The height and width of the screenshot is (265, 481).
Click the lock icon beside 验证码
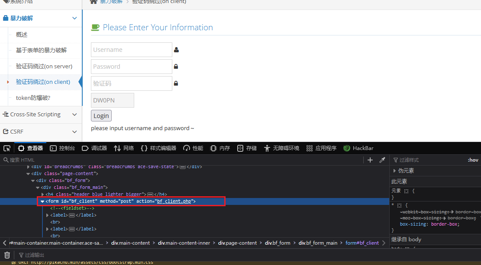coord(176,83)
